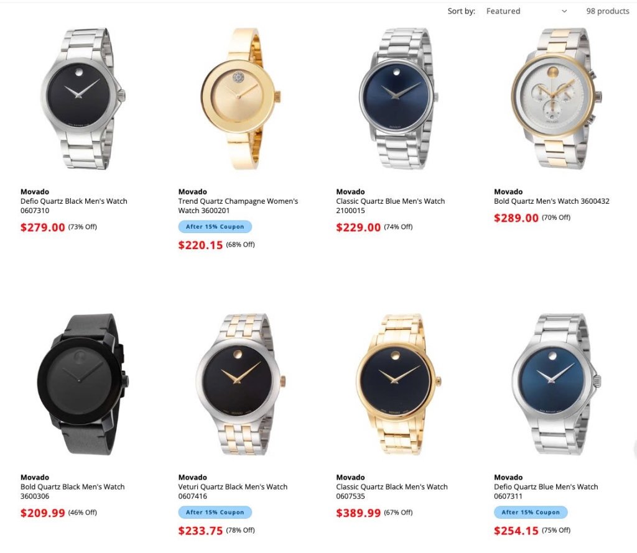Click the $389.99 price of Classic Black

[x=358, y=513]
